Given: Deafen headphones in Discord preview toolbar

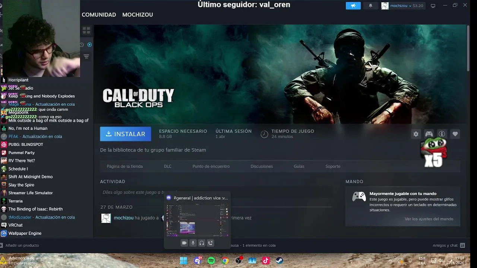Looking at the screenshot, I should [202, 243].
